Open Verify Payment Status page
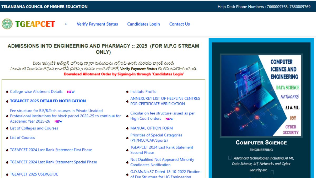This screenshot has width=316, height=178. tap(97, 24)
